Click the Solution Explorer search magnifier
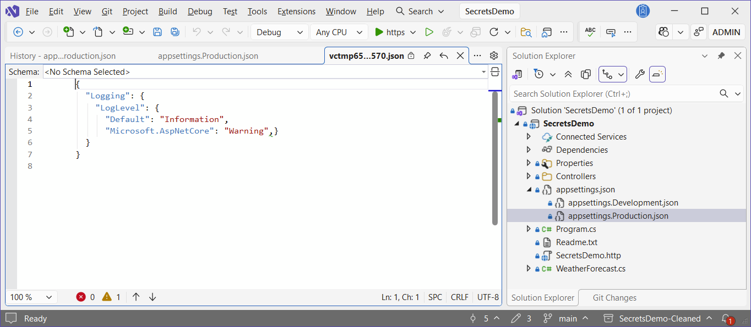Viewport: 751px width, 327px height. pyautogui.click(x=725, y=94)
